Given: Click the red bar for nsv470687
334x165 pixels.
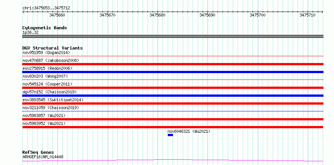Looking at the screenshot, I should click(x=173, y=64).
